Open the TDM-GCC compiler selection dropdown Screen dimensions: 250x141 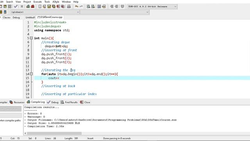[x=152, y=7]
